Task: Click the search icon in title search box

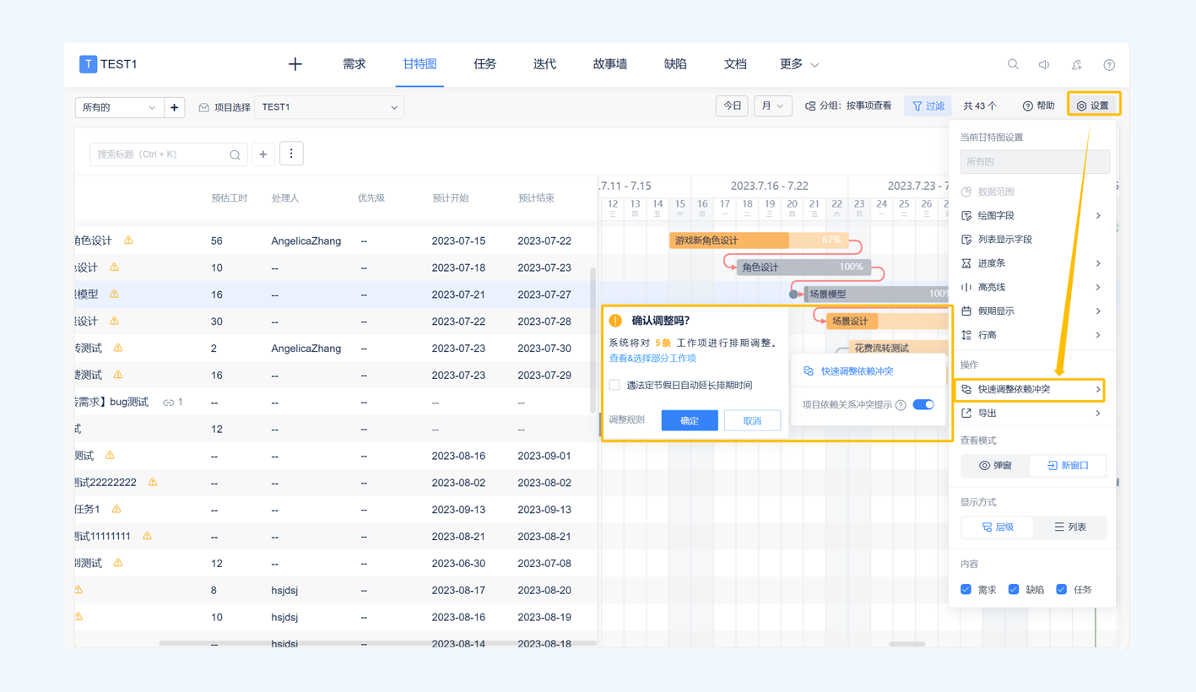Action: coord(235,155)
